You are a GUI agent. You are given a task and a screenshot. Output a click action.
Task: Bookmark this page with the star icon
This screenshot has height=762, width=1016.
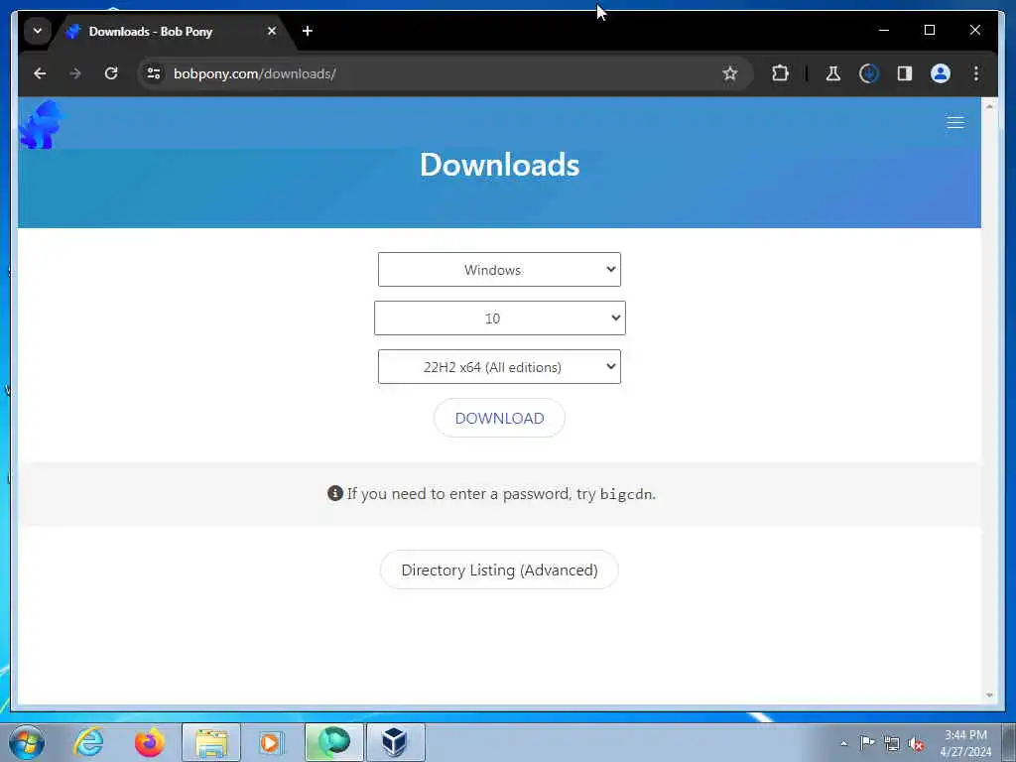(x=730, y=73)
